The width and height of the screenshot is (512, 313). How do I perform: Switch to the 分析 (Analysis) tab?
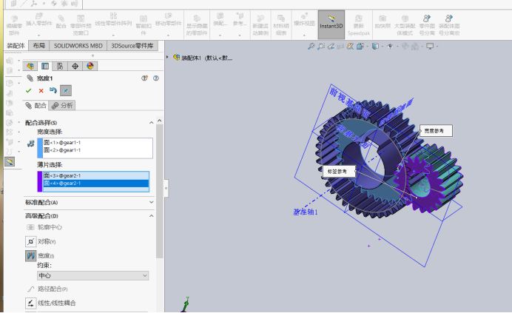coord(62,106)
